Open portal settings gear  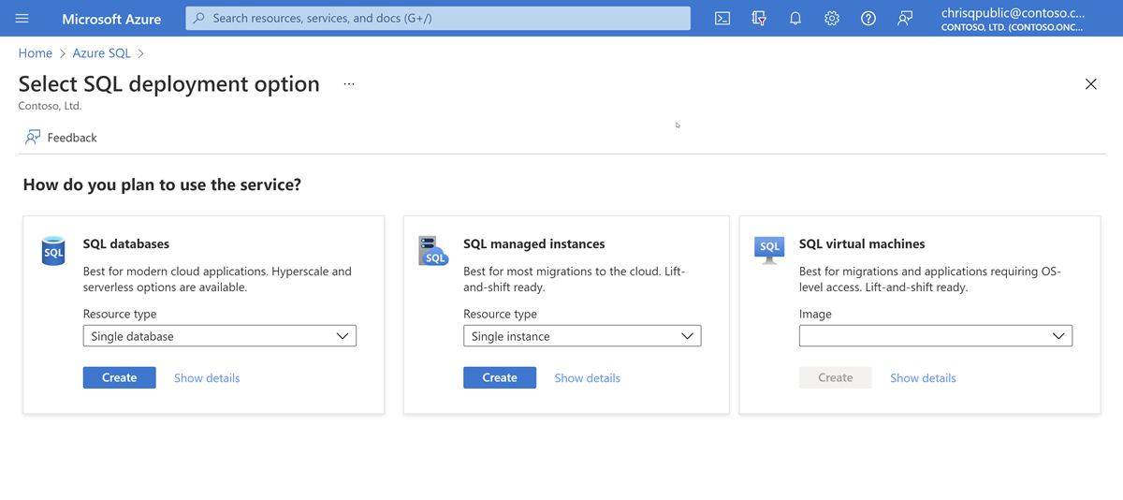[832, 19]
